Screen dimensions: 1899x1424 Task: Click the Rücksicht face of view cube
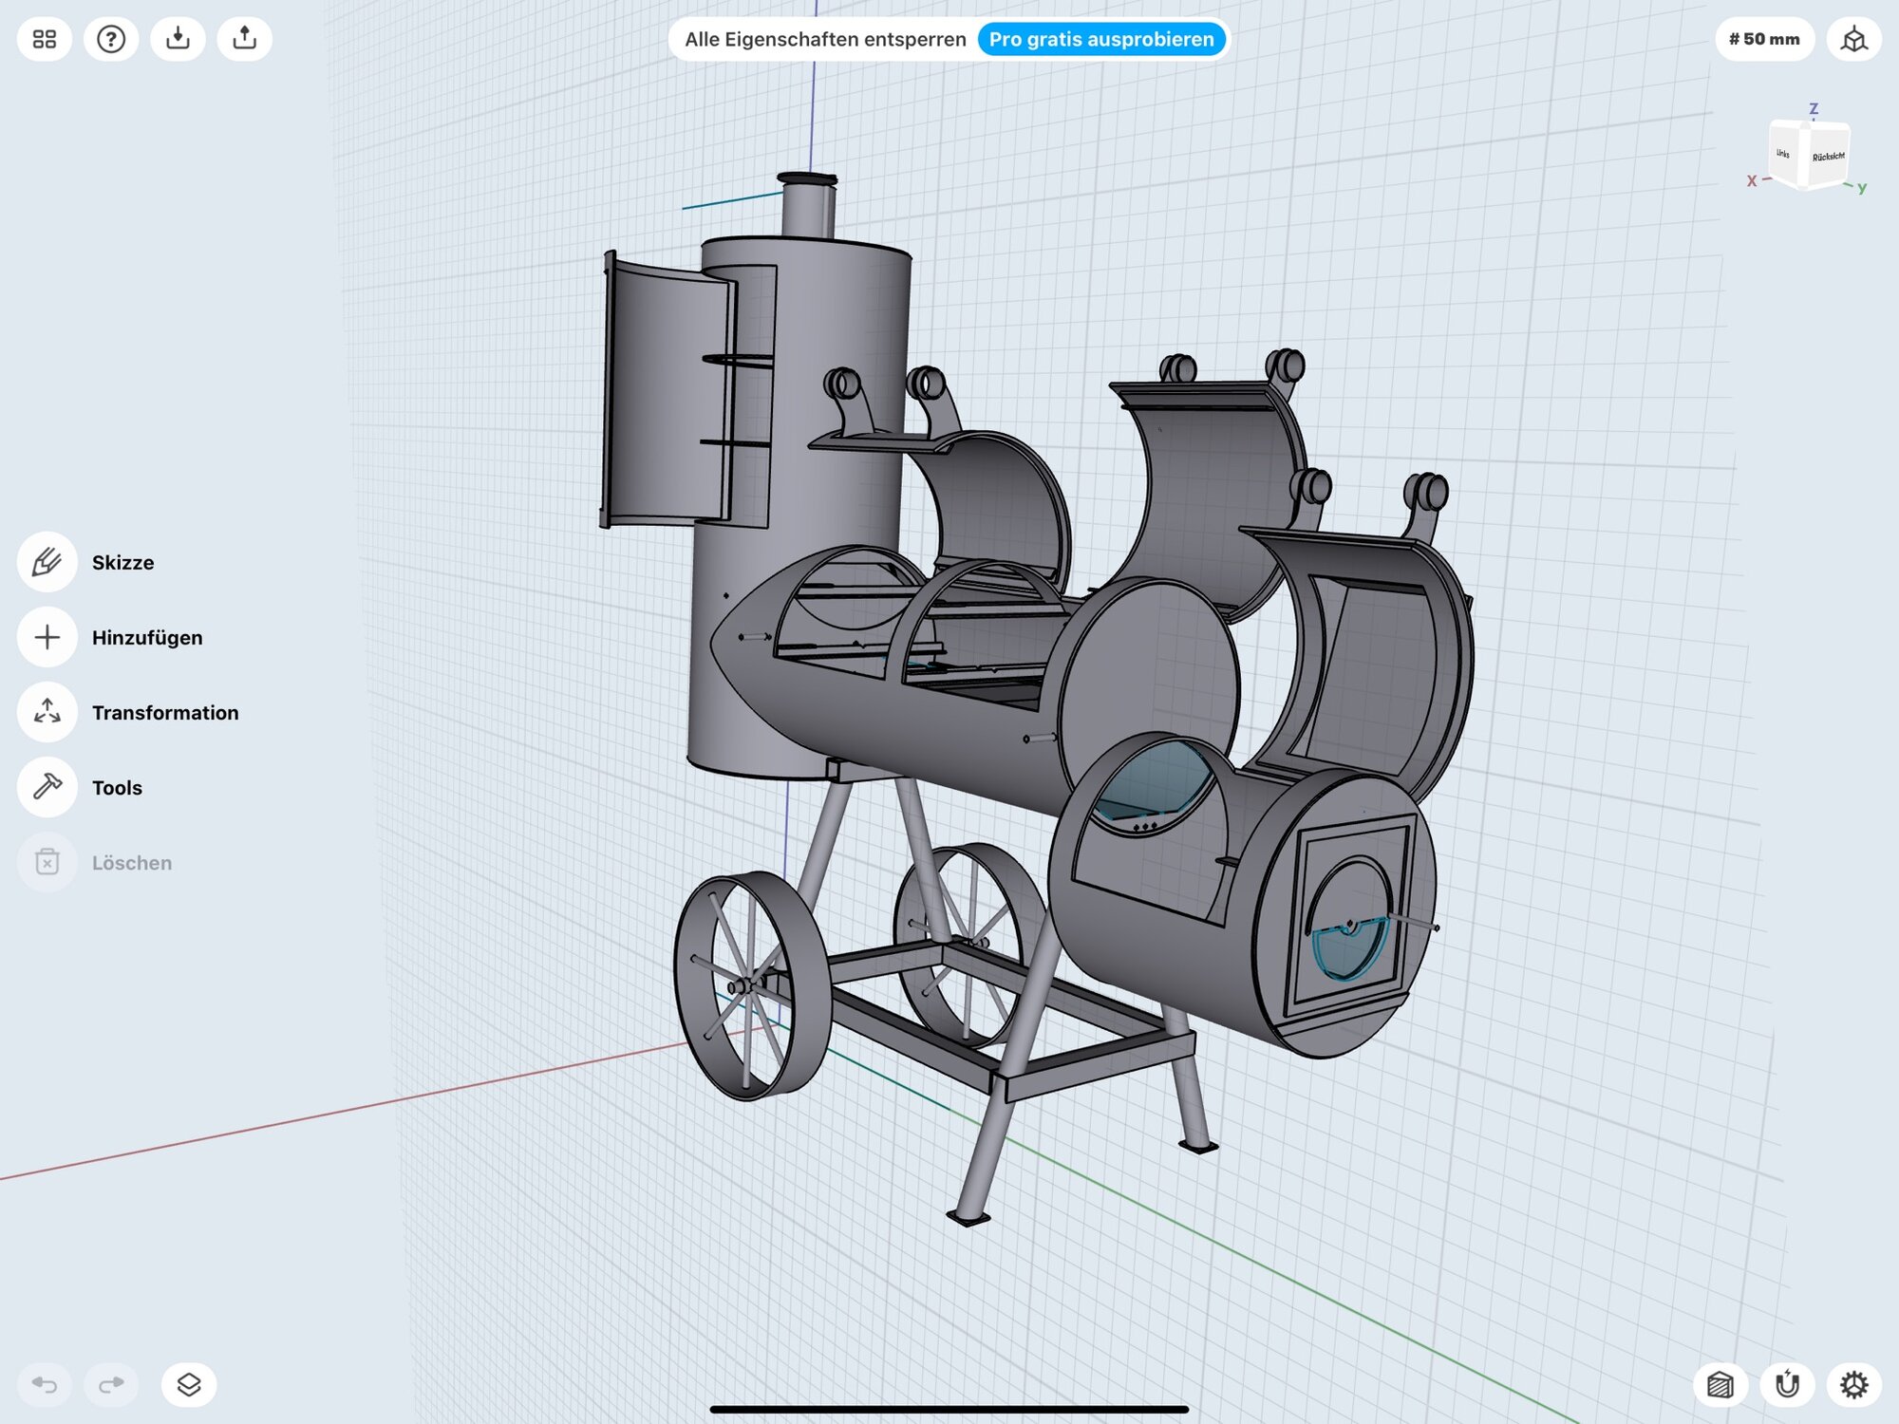[x=1828, y=156]
